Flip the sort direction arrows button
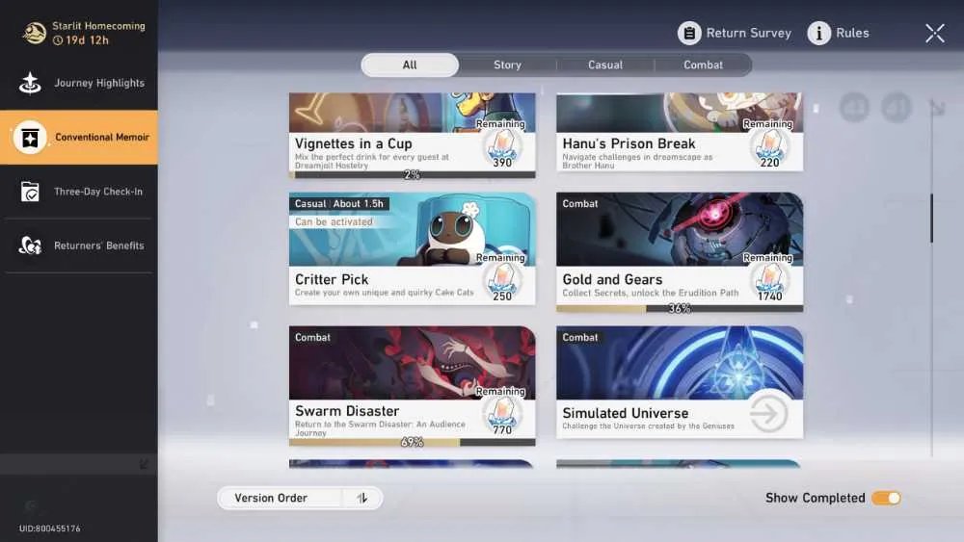 362,498
